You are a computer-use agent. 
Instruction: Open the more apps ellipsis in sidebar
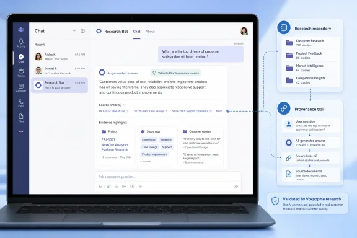click(x=21, y=131)
